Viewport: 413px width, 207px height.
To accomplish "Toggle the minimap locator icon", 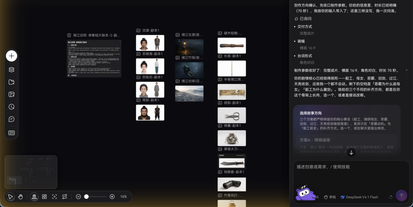I will click(34, 197).
